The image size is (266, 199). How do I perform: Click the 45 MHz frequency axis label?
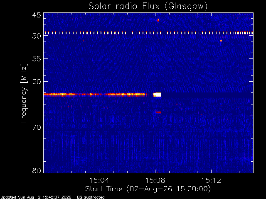click(37, 15)
